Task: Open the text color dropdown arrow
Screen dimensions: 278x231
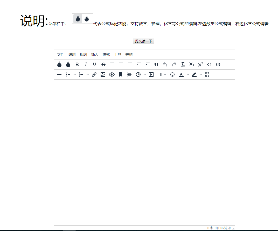Action: 188,74
